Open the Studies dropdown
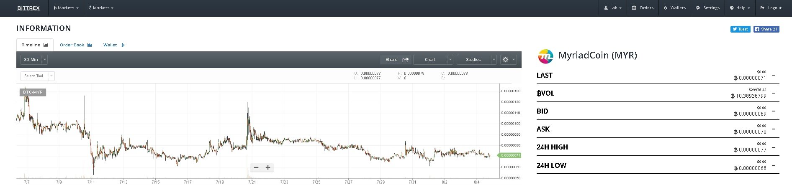The height and width of the screenshot is (195, 792). pos(477,60)
